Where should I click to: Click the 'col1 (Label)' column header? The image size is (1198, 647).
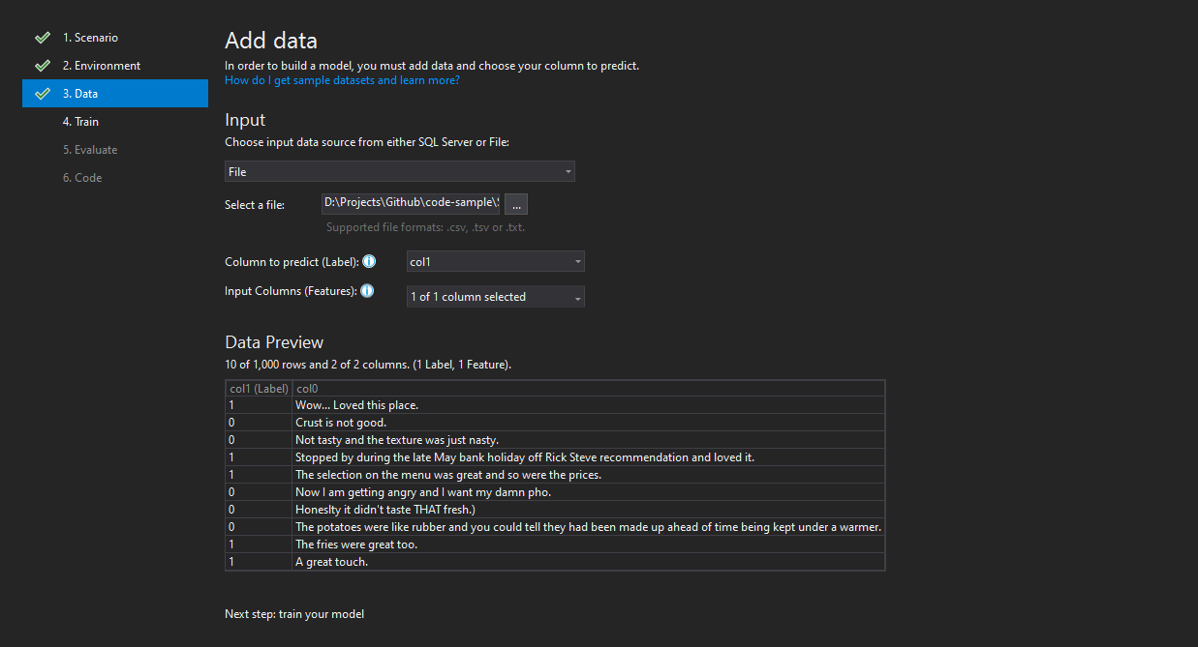(259, 389)
